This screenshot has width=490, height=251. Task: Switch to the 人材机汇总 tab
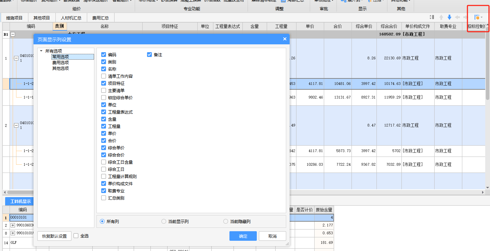pyautogui.click(x=71, y=18)
